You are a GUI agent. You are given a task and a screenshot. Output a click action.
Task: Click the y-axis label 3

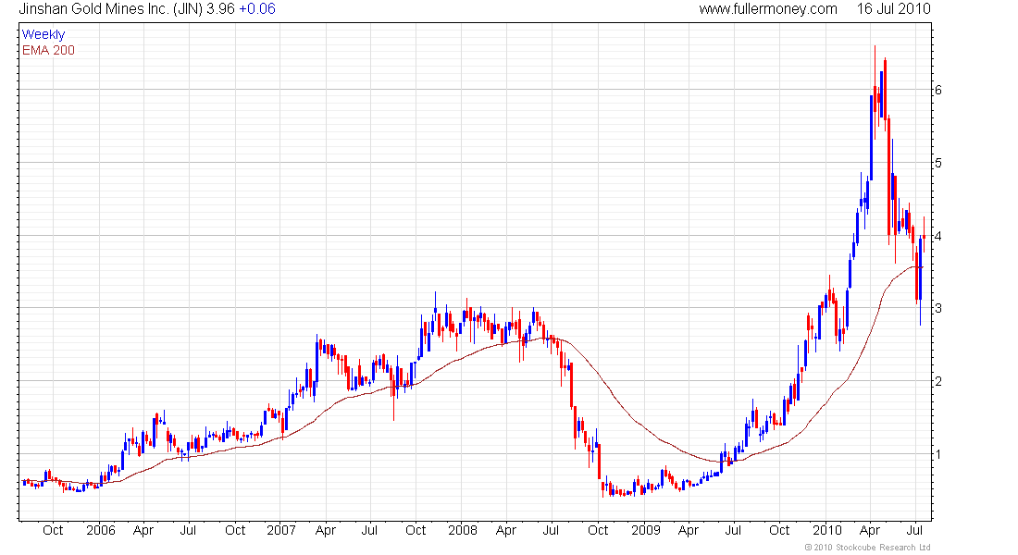click(938, 308)
